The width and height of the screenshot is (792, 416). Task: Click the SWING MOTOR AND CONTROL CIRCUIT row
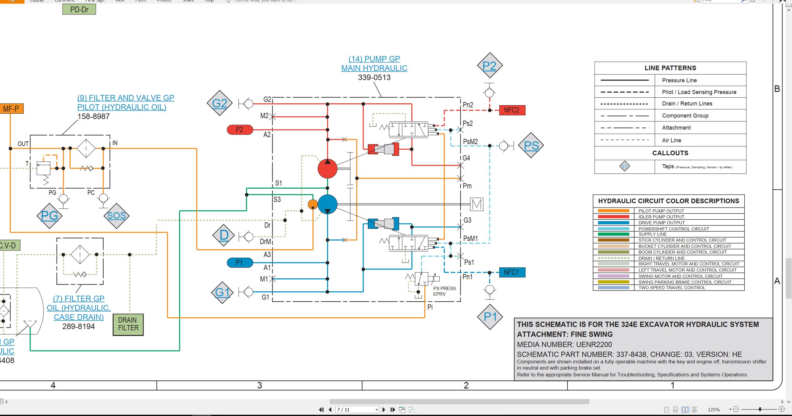[669, 276]
